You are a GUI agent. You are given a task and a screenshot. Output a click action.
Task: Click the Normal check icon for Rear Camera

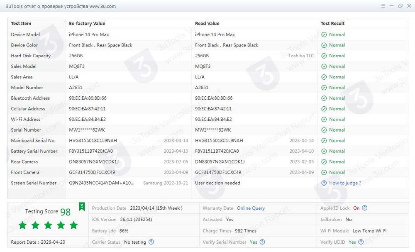324,162
